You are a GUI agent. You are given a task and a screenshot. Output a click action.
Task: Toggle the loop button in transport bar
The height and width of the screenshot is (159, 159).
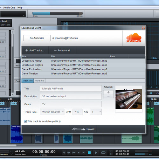103,153
